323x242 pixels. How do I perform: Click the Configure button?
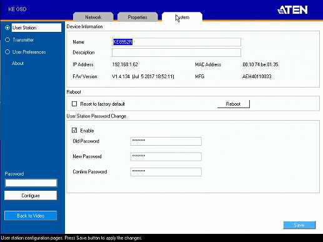(31, 196)
